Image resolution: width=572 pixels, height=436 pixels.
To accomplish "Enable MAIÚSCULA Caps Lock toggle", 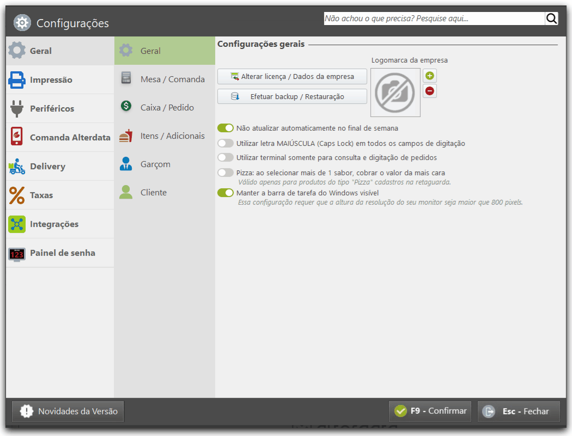I will 226,143.
